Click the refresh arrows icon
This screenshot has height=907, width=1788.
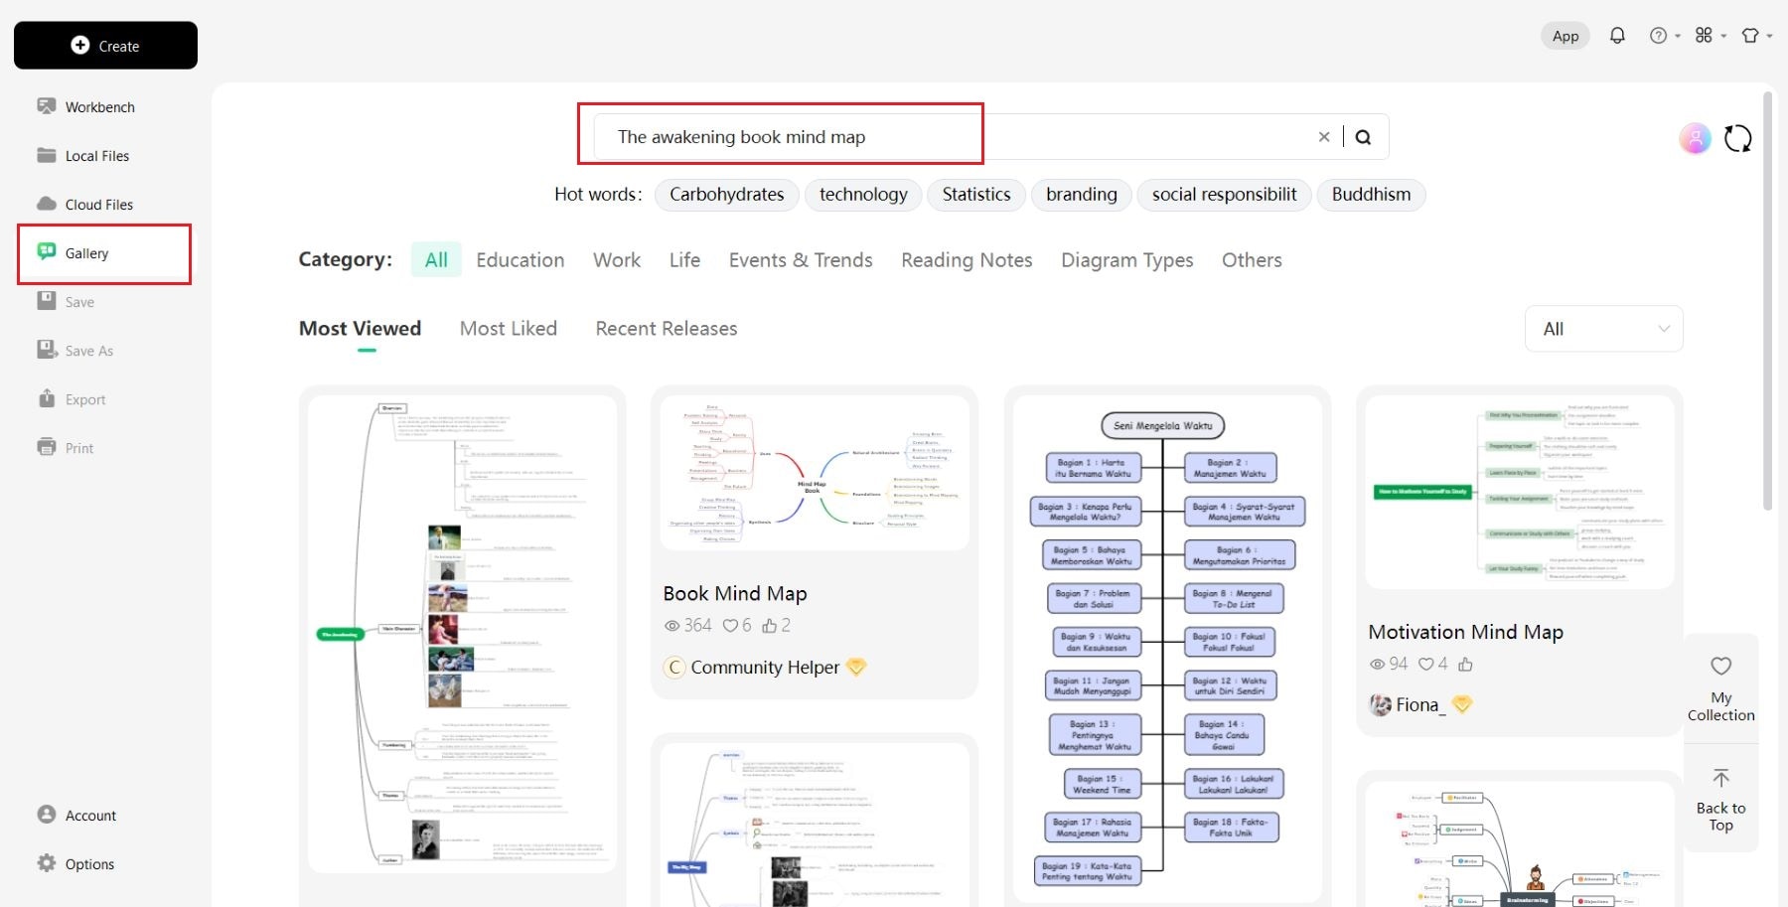pyautogui.click(x=1738, y=138)
